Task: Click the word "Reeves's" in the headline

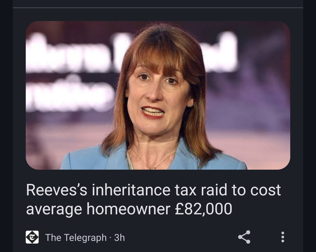Action: tap(57, 190)
